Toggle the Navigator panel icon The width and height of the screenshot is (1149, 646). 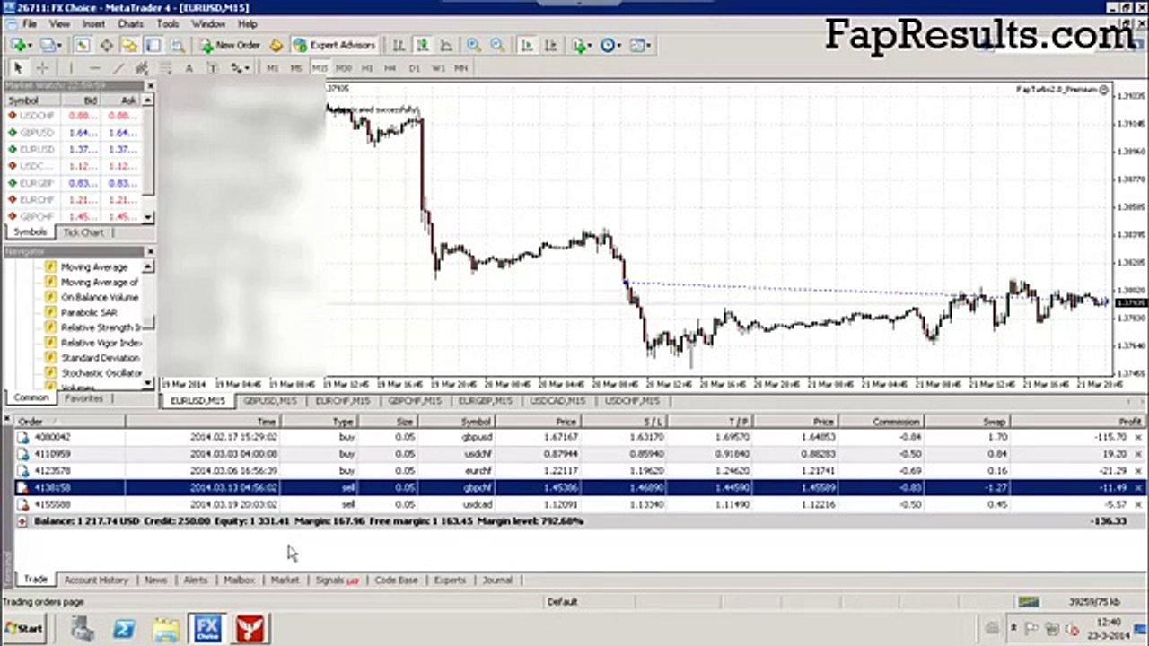(x=129, y=45)
